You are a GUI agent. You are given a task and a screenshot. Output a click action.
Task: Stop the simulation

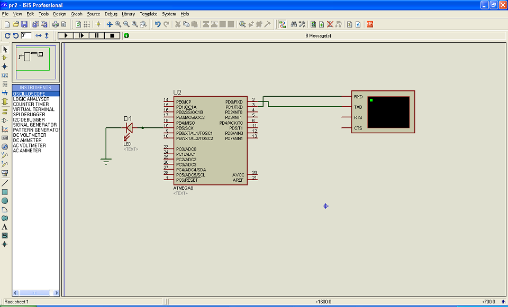point(112,35)
